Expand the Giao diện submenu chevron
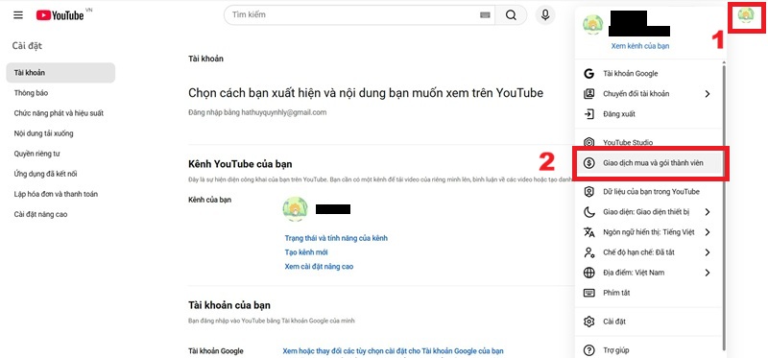768x358 pixels. [x=708, y=212]
